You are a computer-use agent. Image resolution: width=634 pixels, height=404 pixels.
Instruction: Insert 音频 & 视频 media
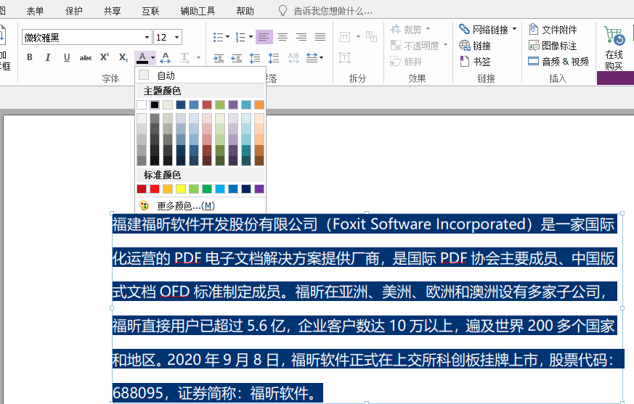[x=558, y=62]
